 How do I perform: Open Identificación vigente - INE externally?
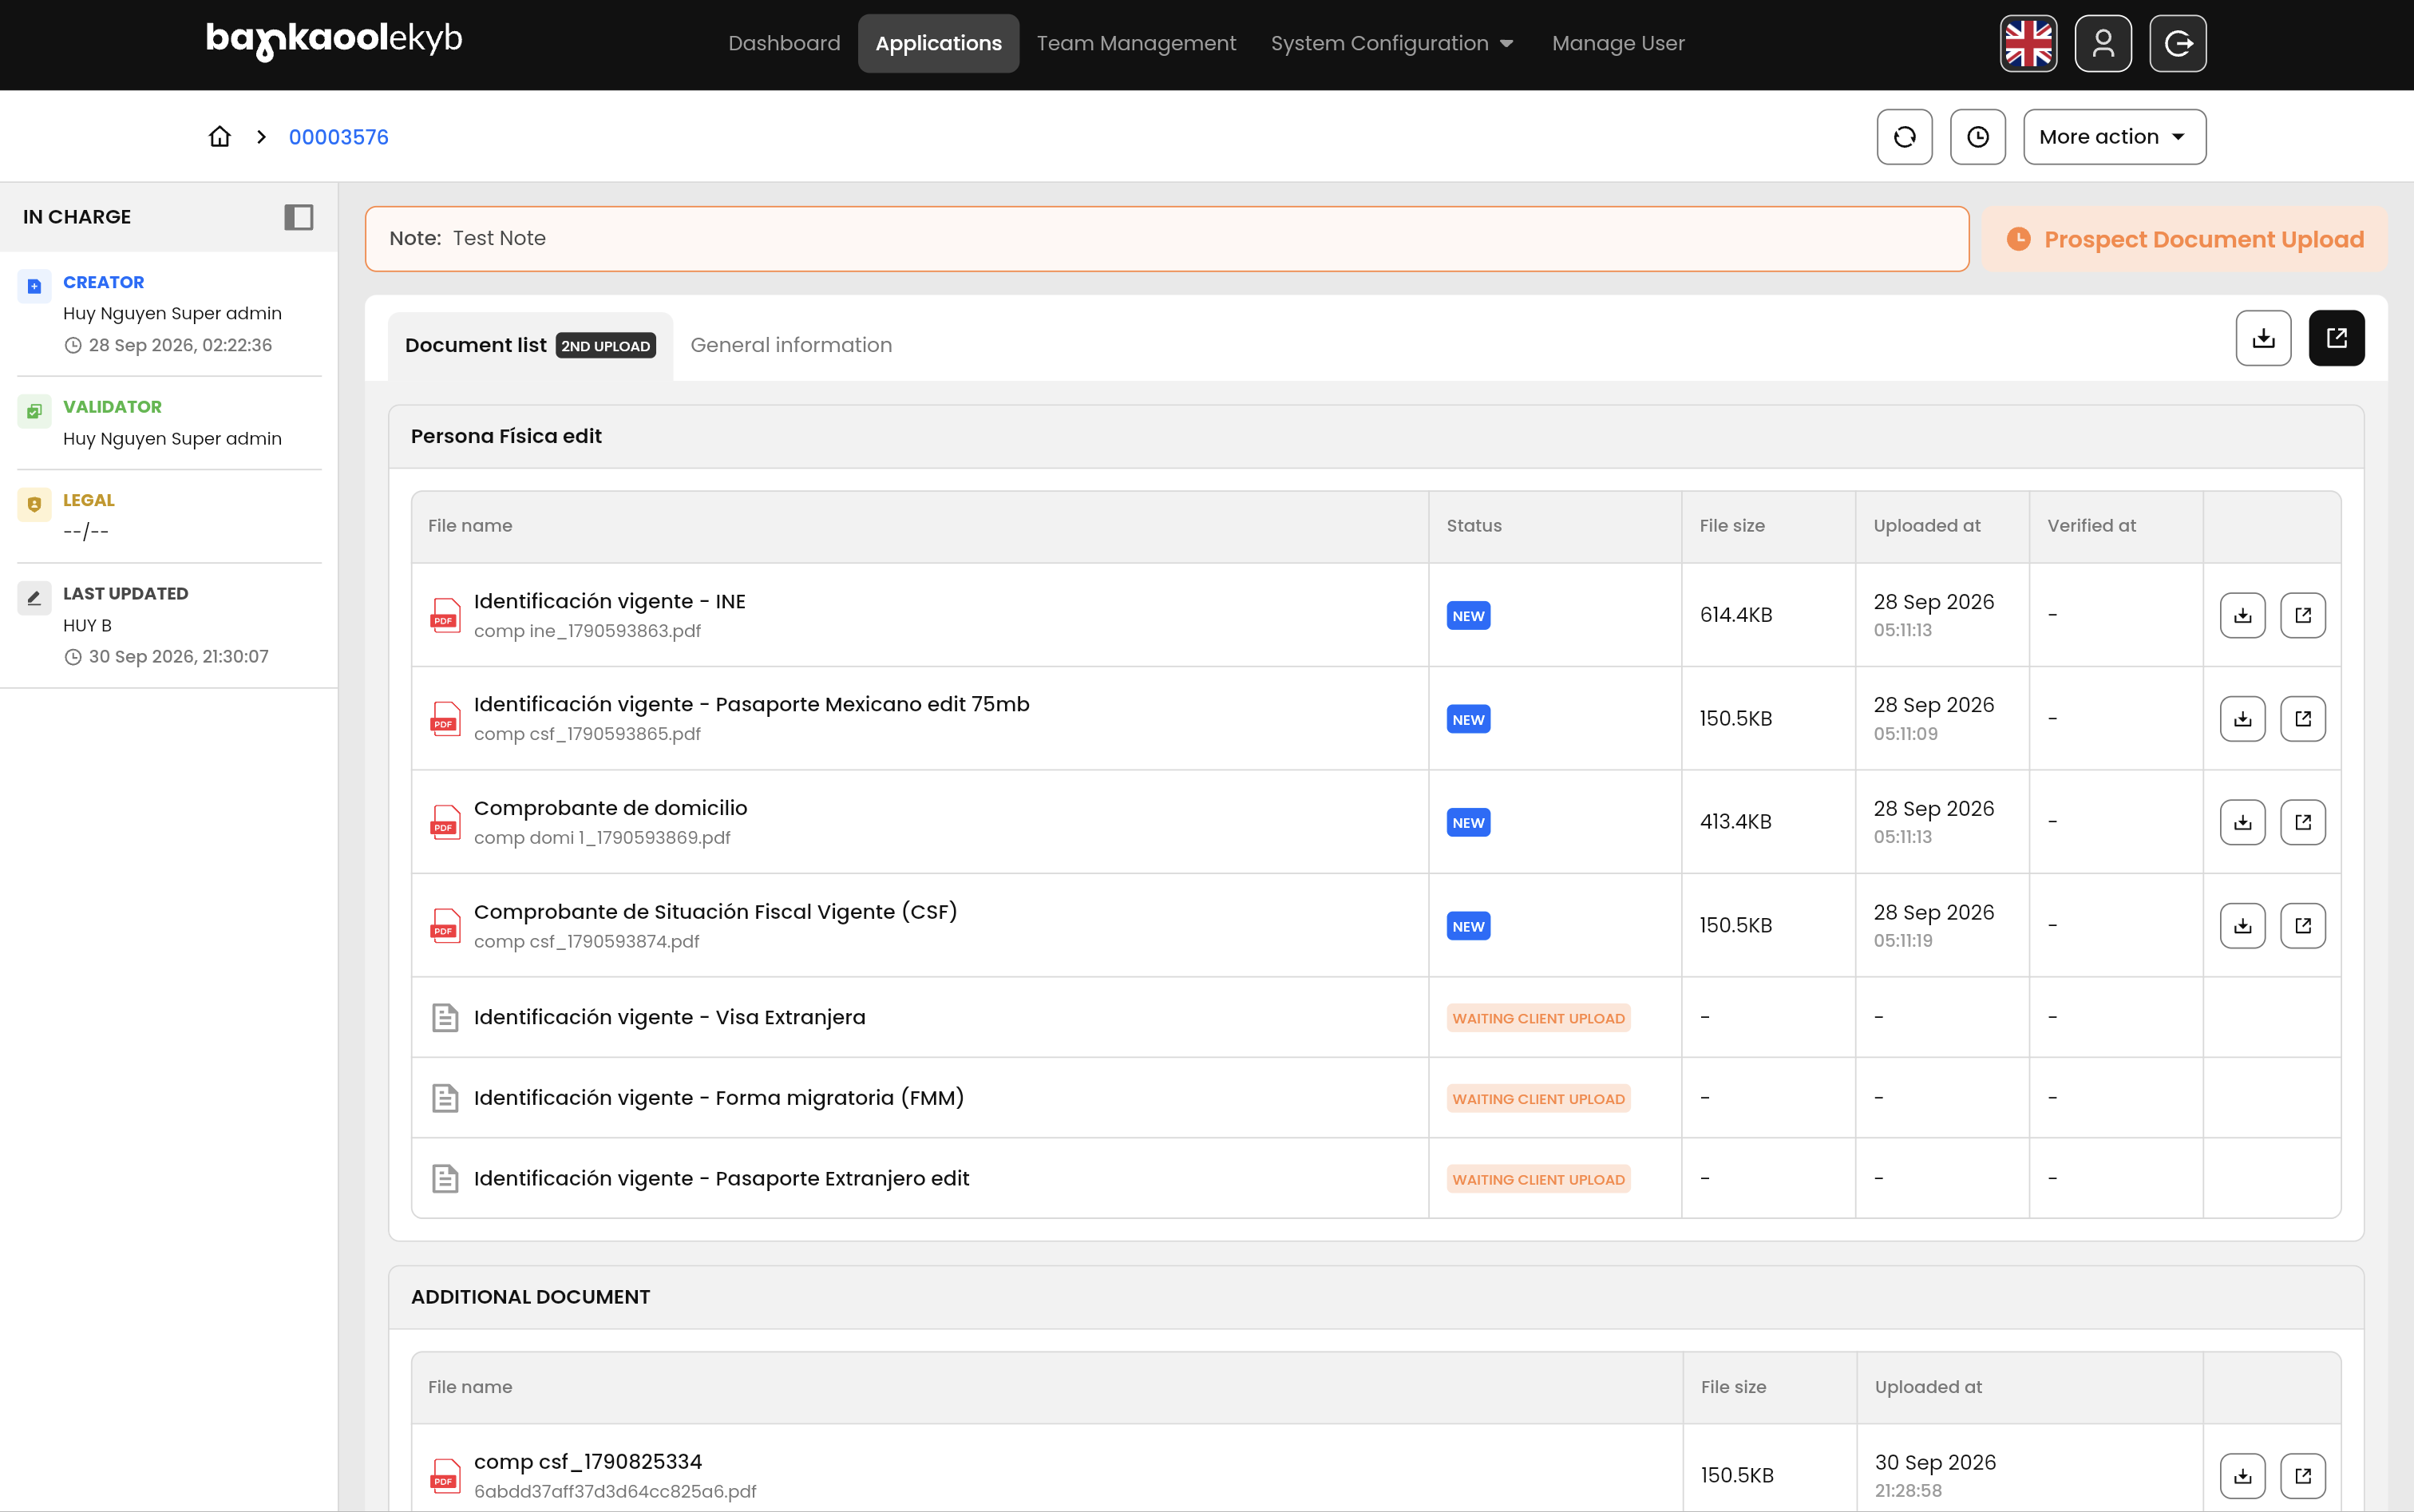2303,615
